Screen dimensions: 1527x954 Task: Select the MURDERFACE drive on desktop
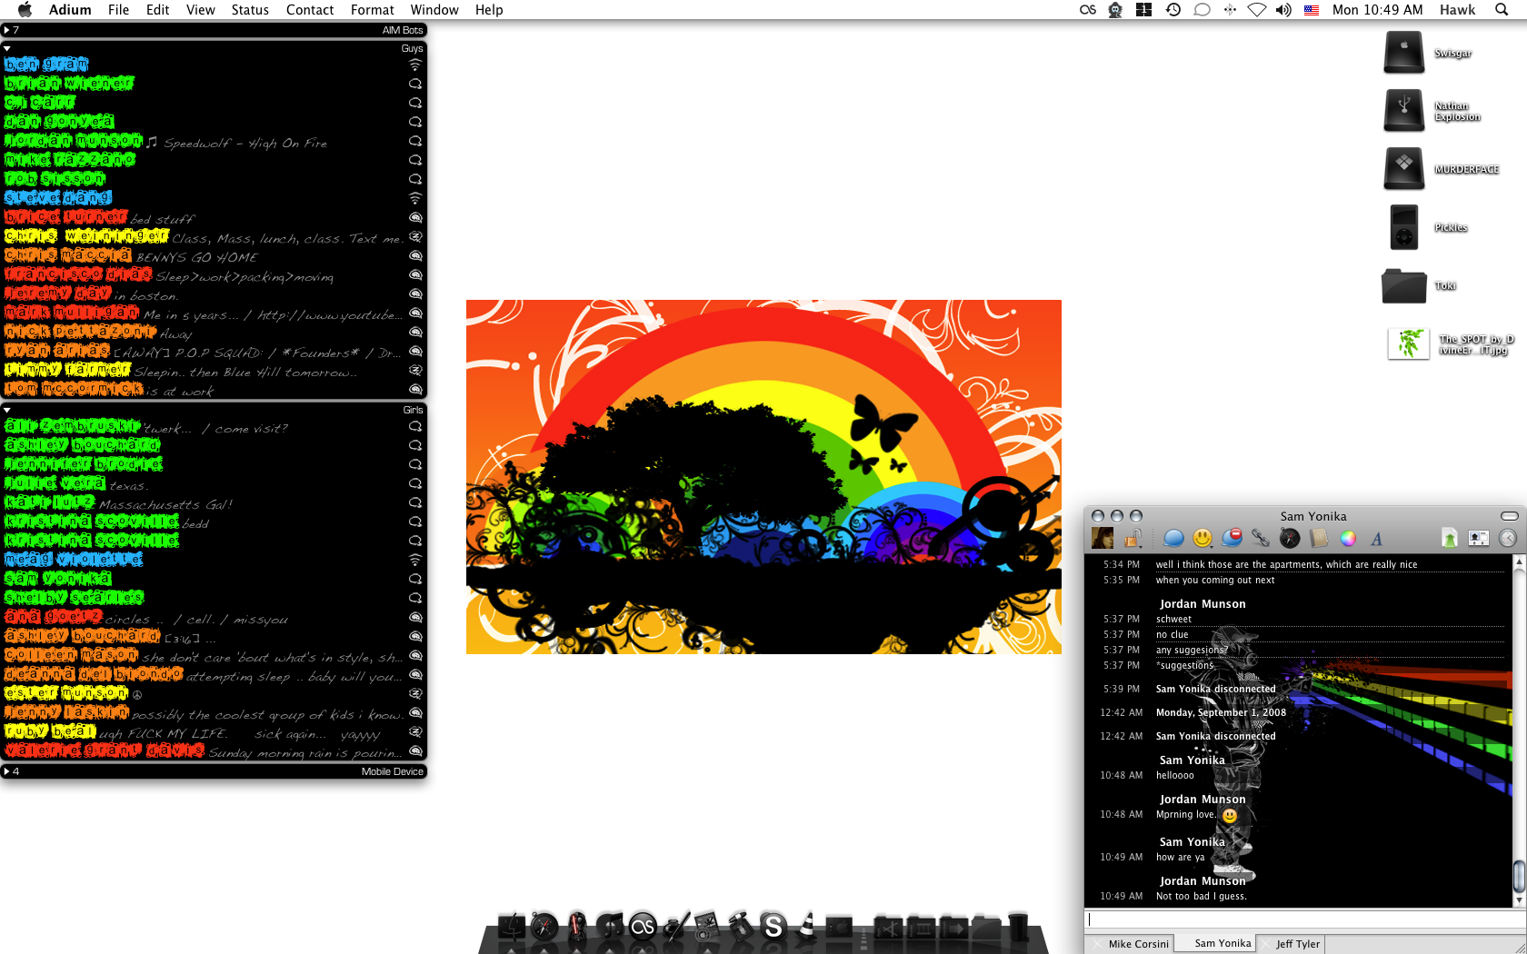coord(1404,169)
